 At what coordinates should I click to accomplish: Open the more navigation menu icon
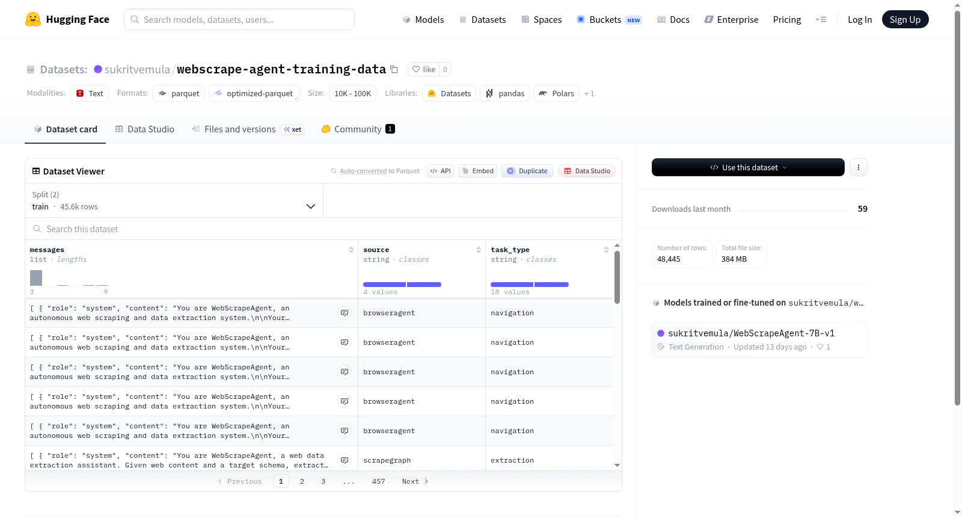(x=821, y=19)
